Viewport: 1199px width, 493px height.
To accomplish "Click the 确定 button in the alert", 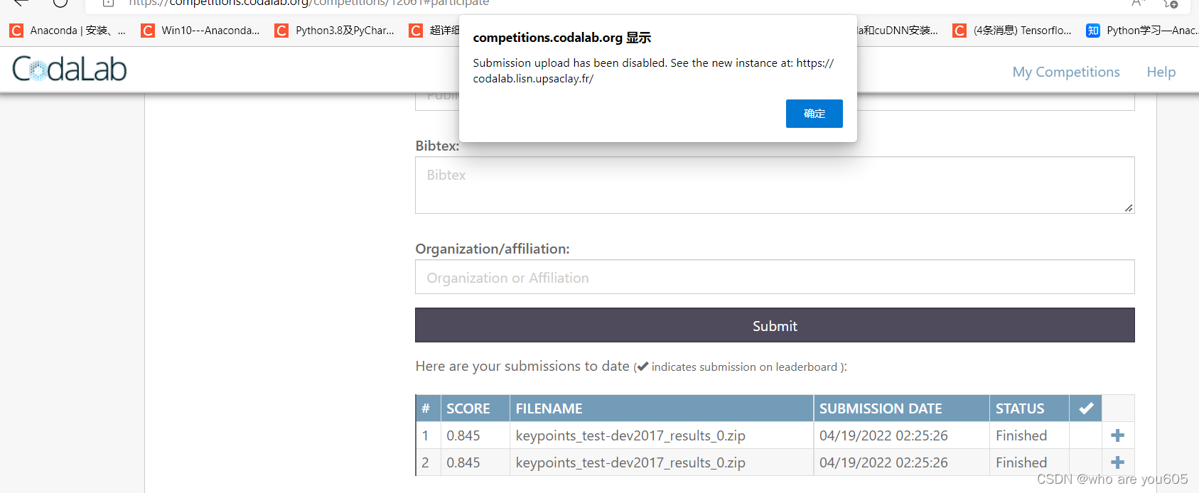I will tap(814, 114).
